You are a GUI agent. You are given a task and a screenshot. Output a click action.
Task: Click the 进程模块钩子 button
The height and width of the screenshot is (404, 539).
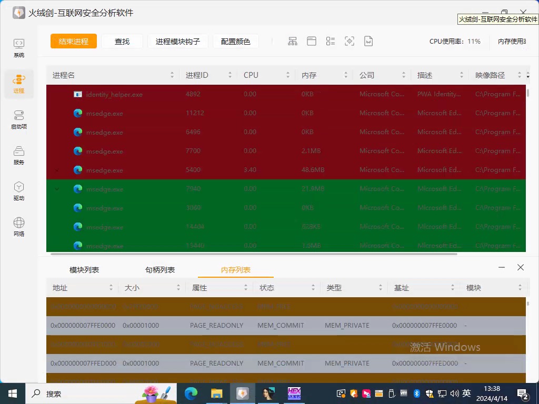point(178,41)
